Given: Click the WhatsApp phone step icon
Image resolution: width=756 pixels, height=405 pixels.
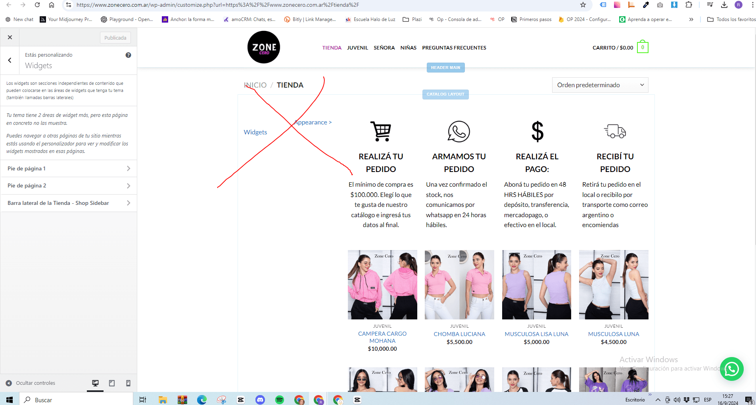Looking at the screenshot, I should 459,132.
